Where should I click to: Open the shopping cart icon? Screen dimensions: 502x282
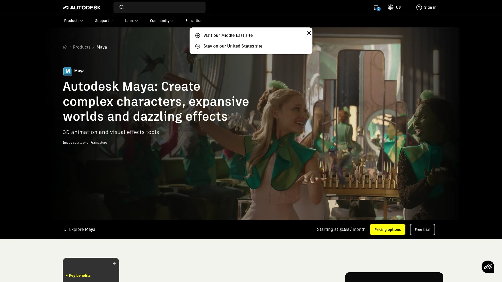376,7
